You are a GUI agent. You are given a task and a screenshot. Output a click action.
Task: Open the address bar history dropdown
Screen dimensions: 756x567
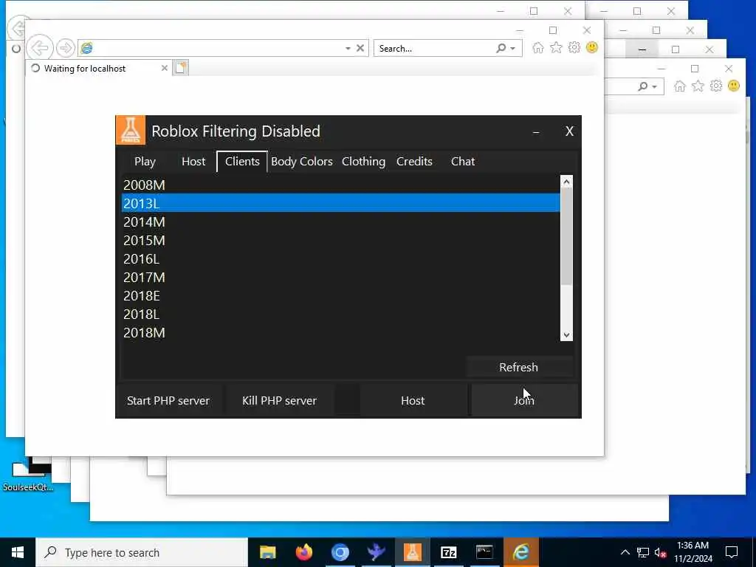pos(348,48)
